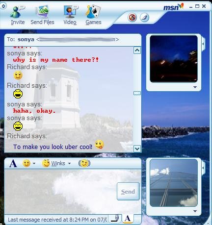Expand the Winks dropdown menu
The image size is (212, 225).
coord(69,163)
